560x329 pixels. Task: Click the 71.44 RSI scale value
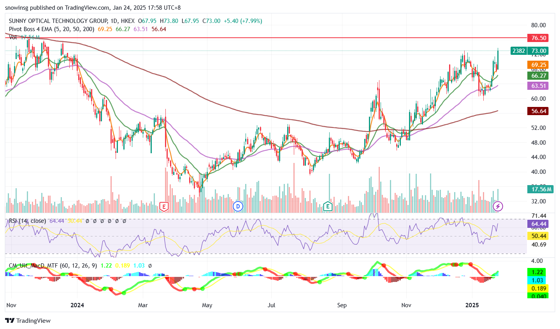click(539, 216)
